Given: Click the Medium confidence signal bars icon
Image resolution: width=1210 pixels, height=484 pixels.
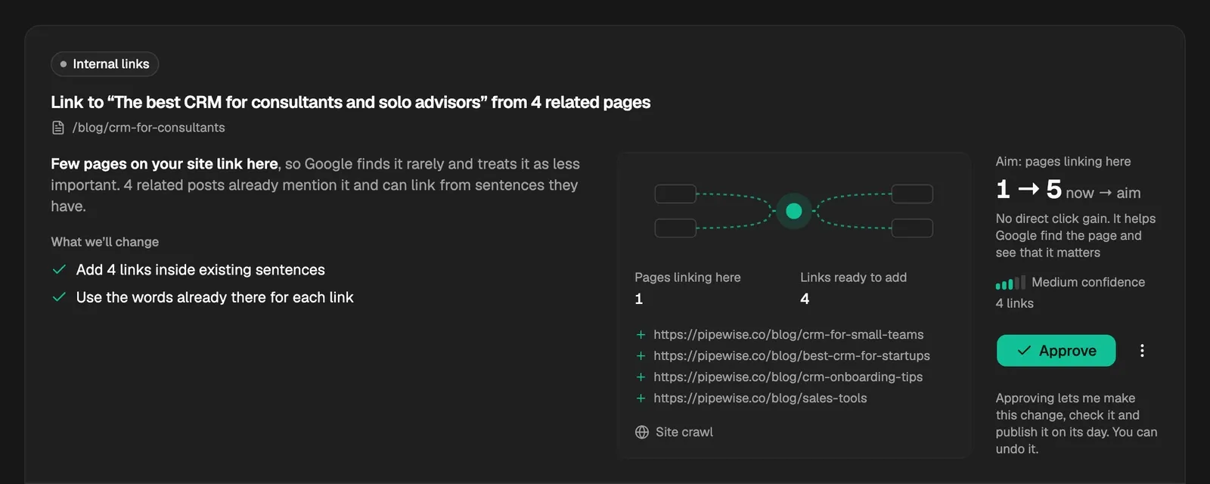Looking at the screenshot, I should [1010, 283].
